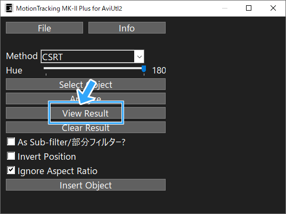Screen dimensions: 286x214
Task: Start tracking with the Analyze button
Action: [86, 98]
